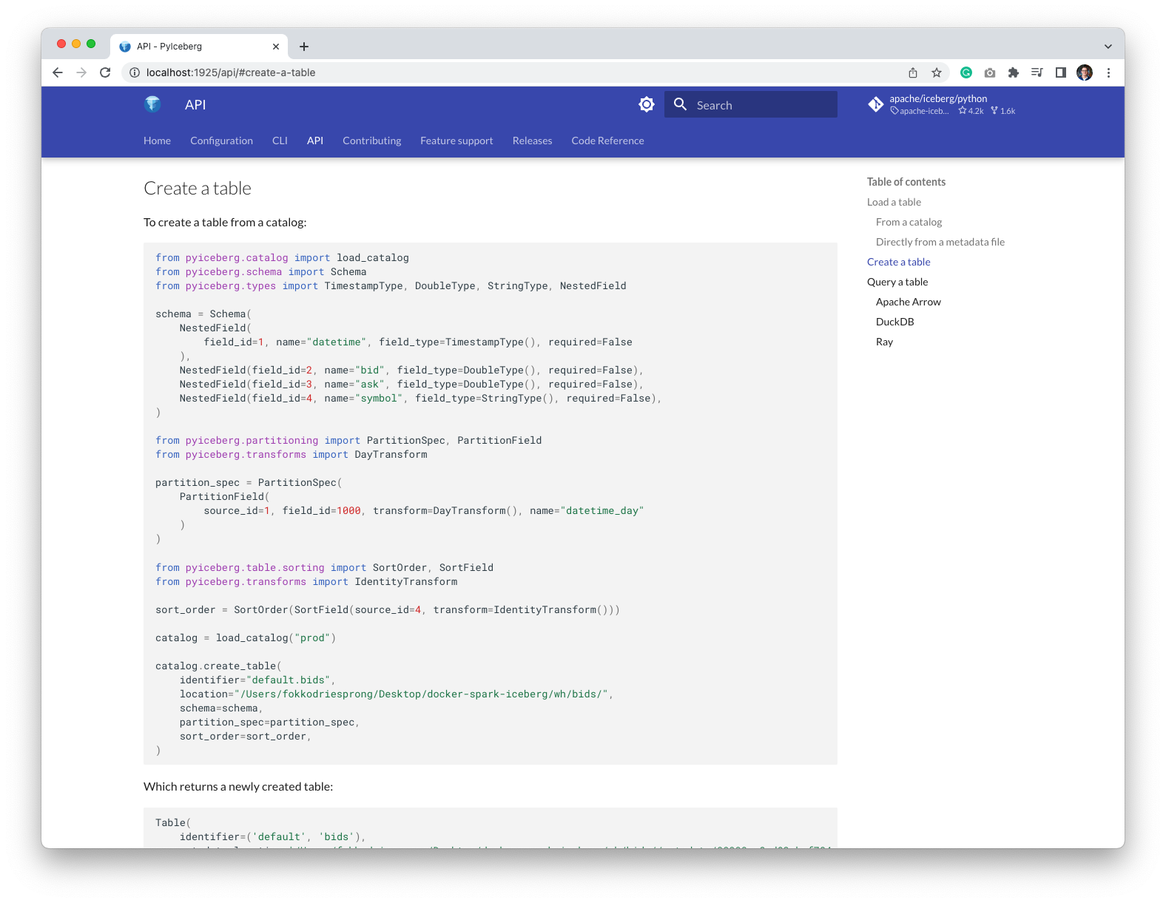Open a new tab with plus button
The height and width of the screenshot is (903, 1166).
[304, 47]
